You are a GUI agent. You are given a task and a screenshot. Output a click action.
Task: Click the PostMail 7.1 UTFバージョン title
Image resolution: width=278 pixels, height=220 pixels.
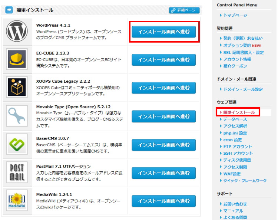click(63, 167)
